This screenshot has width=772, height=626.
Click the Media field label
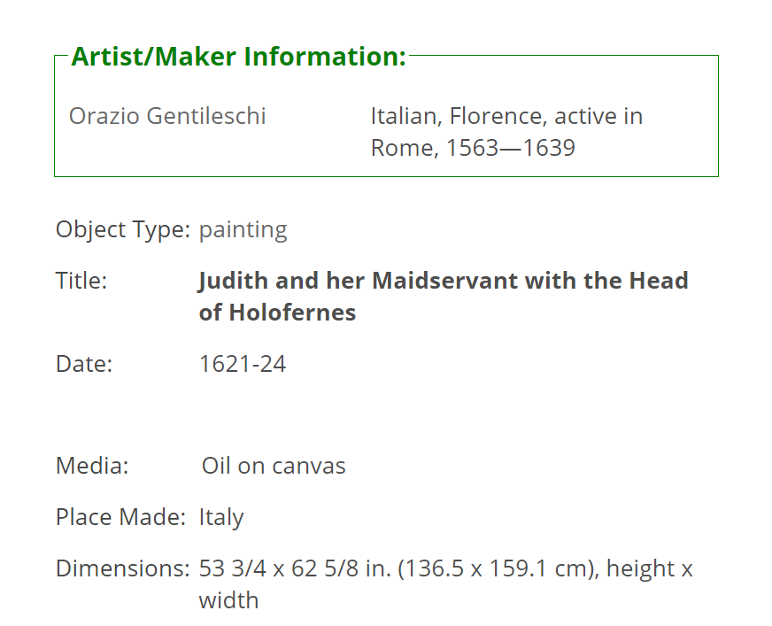(x=92, y=466)
